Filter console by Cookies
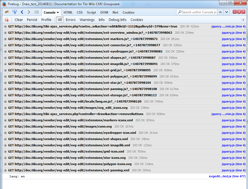Viewport: 248px width, 189px height. point(137,20)
